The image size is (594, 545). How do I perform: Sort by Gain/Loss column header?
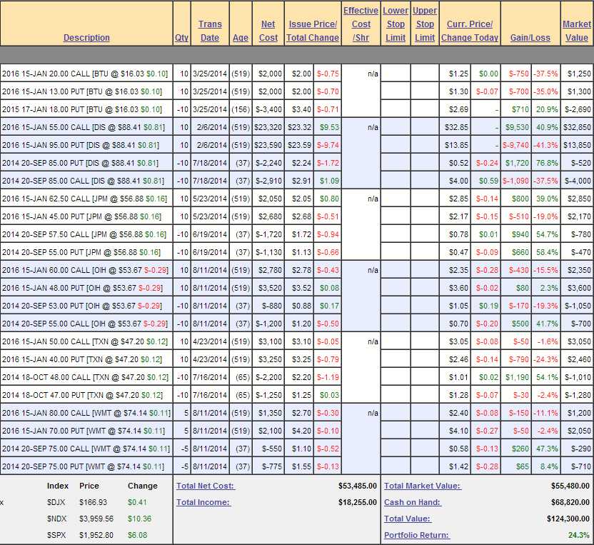pos(530,37)
